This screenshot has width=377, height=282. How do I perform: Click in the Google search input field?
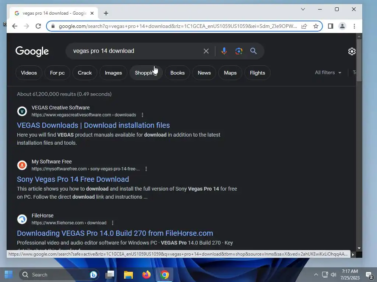(x=136, y=51)
